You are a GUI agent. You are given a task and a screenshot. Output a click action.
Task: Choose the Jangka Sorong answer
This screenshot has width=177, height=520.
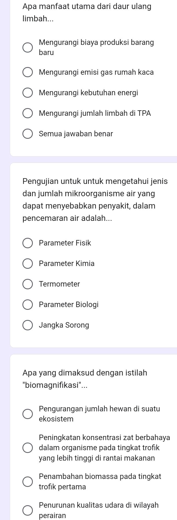coord(28,325)
